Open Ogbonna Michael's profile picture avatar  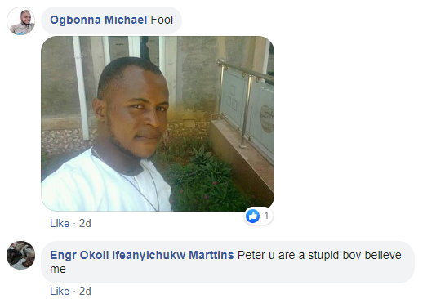[21, 21]
